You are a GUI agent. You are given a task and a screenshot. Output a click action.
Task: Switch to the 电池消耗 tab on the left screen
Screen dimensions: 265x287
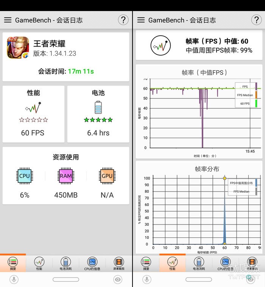[x=66, y=264]
